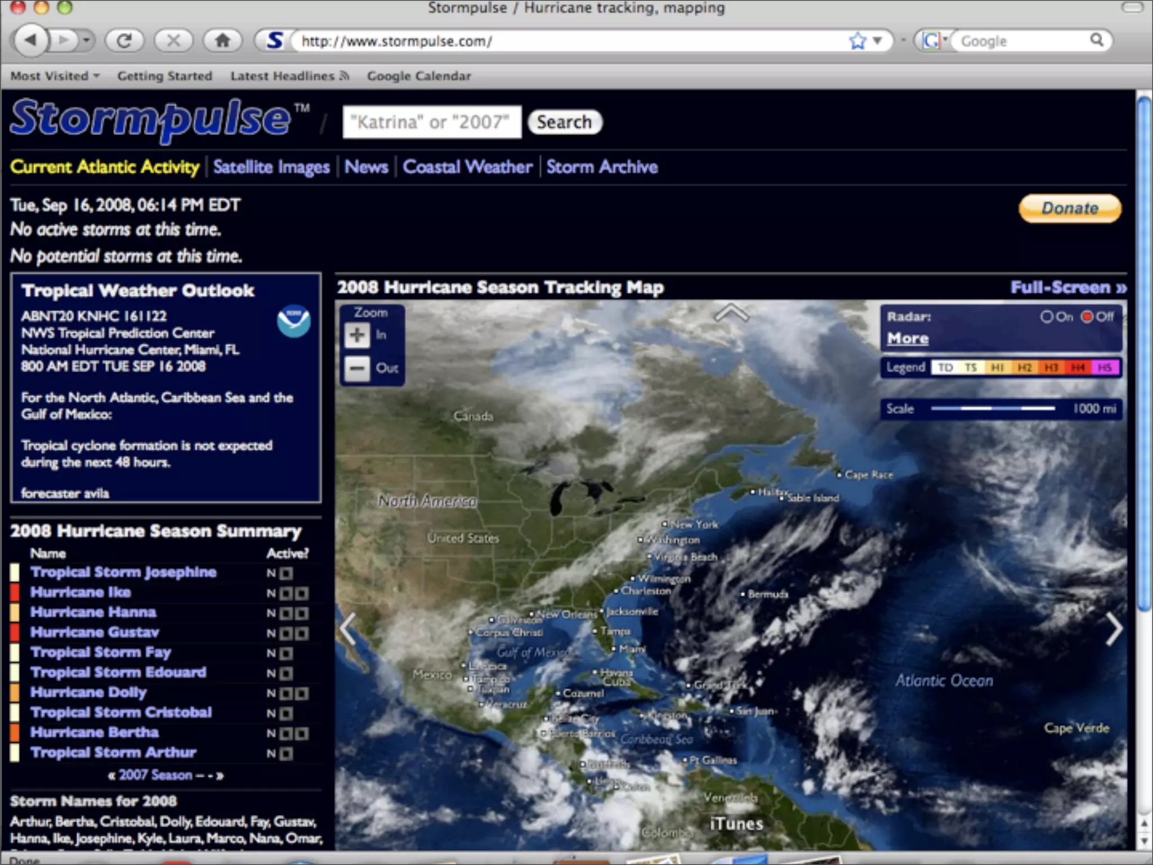The width and height of the screenshot is (1153, 865).
Task: Pan the map right with the right arrow
Action: 1114,628
